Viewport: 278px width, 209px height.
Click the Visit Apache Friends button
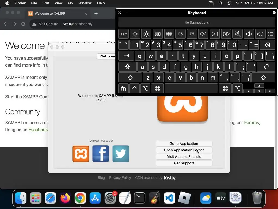[x=184, y=157]
